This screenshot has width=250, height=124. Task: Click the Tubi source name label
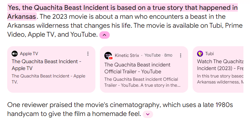(209, 54)
